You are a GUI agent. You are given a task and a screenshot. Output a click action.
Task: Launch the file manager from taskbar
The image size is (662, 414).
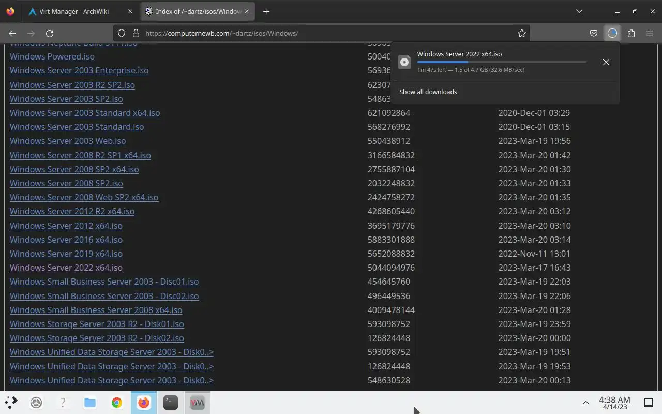coord(90,402)
